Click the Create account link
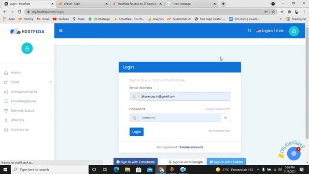This screenshot has height=174, width=309. pyautogui.click(x=191, y=147)
